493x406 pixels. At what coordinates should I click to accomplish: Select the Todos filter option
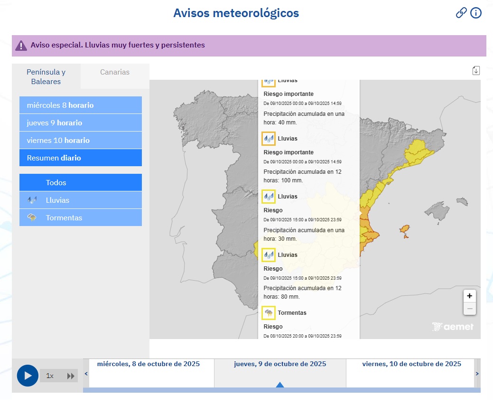81,183
